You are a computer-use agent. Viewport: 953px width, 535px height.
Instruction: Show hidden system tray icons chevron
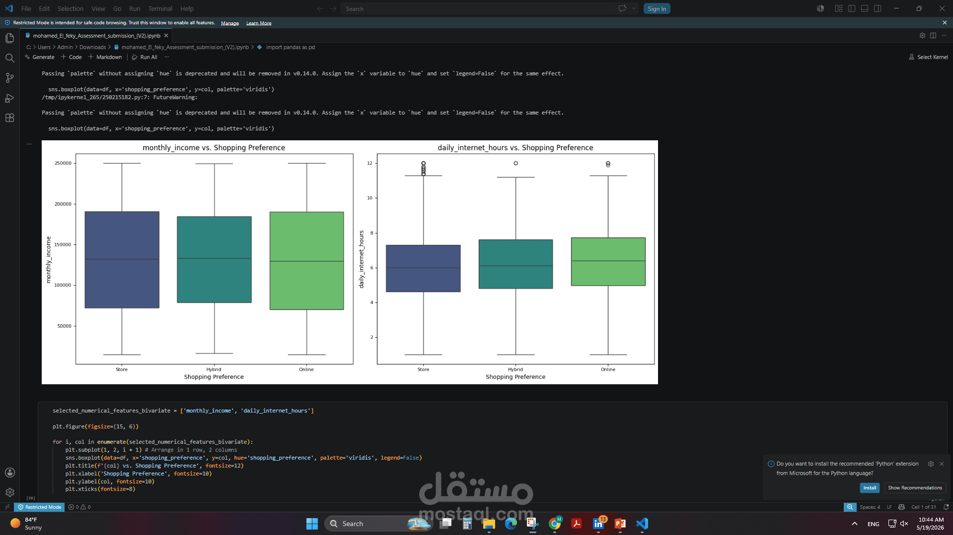pyautogui.click(x=854, y=524)
